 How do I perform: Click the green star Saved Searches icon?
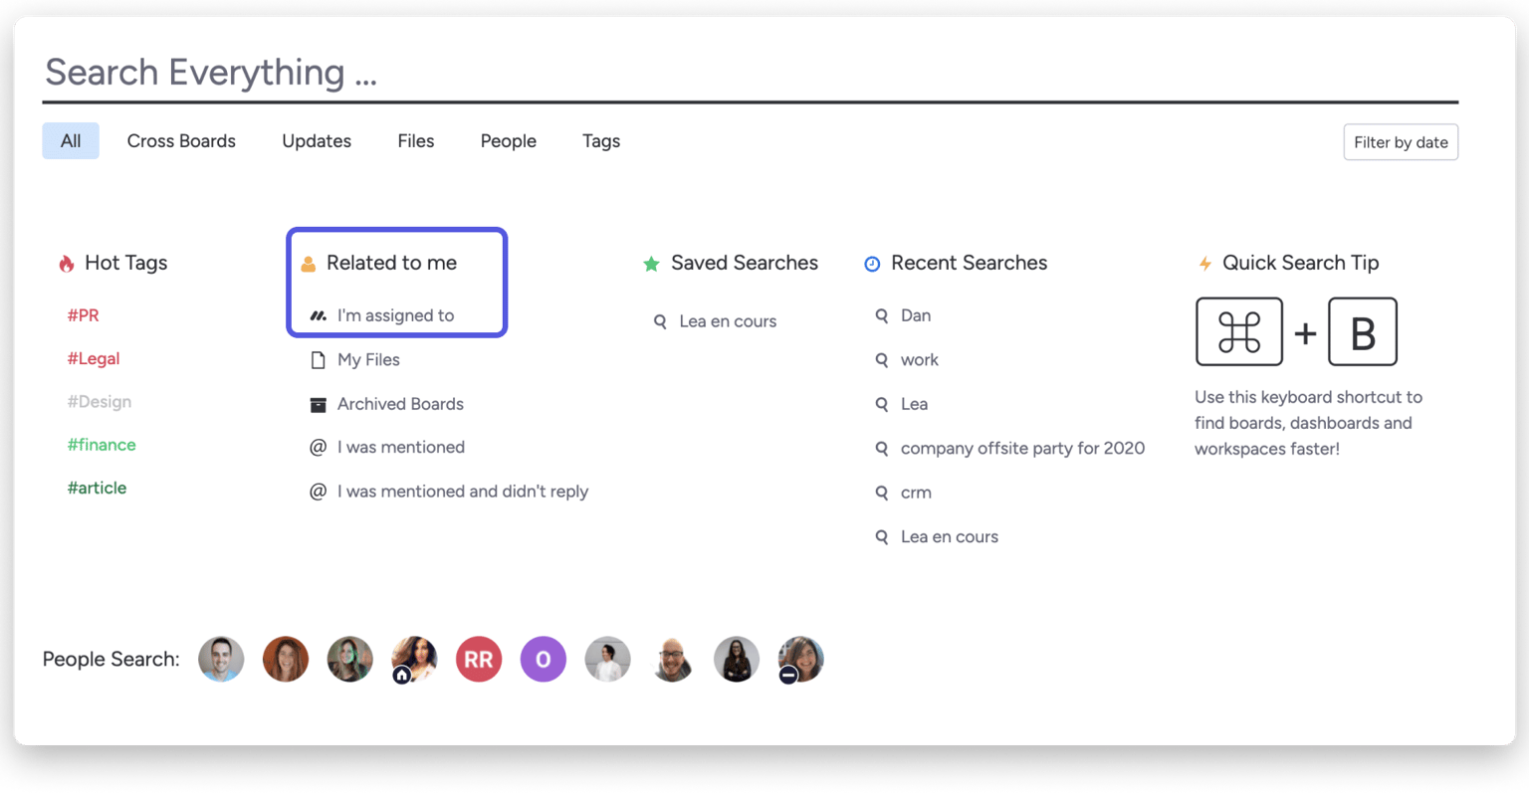click(651, 264)
